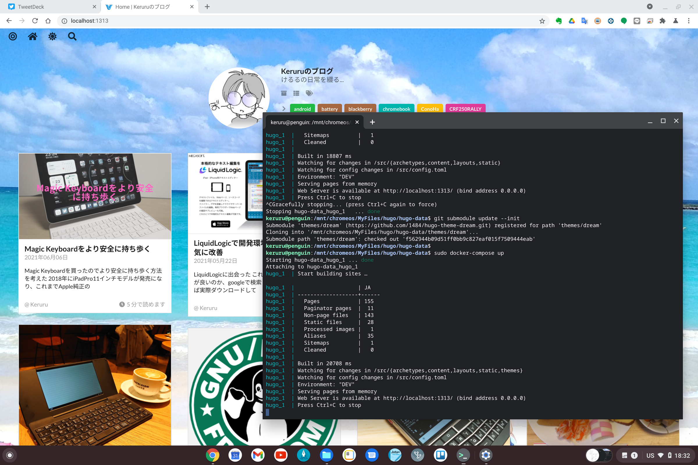Select the yellow ConoHa tag
Screen dimensions: 698x465
pos(430,108)
